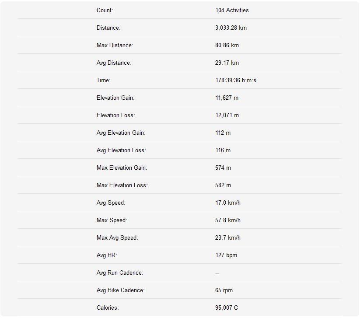The height and width of the screenshot is (318, 360).
Task: Select the 17.0 km/h average speed value
Action: pyautogui.click(x=228, y=203)
